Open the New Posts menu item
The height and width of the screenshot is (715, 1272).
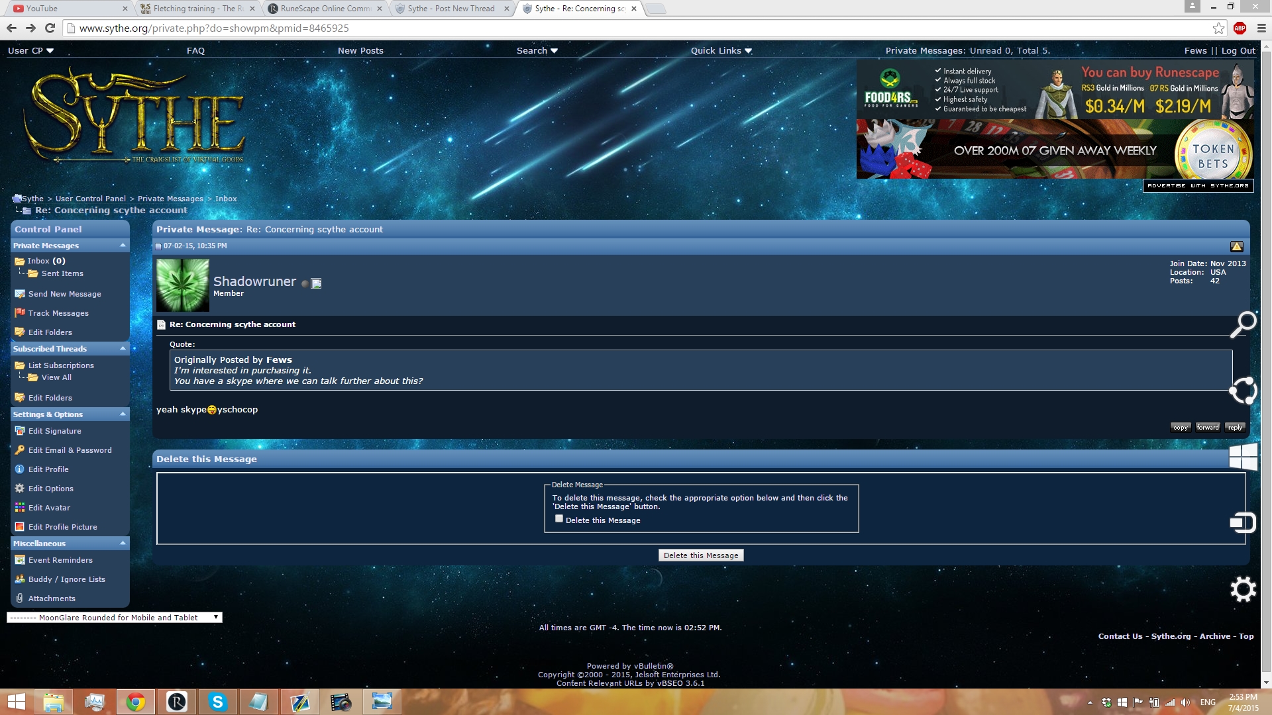pos(360,50)
